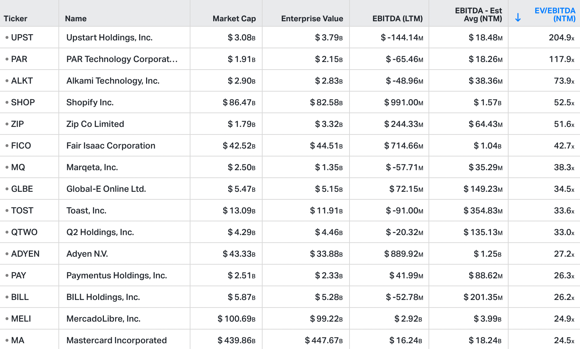Viewport: 580px width, 349px height.
Task: Select the EBITDA (LTM) column header
Action: point(397,18)
